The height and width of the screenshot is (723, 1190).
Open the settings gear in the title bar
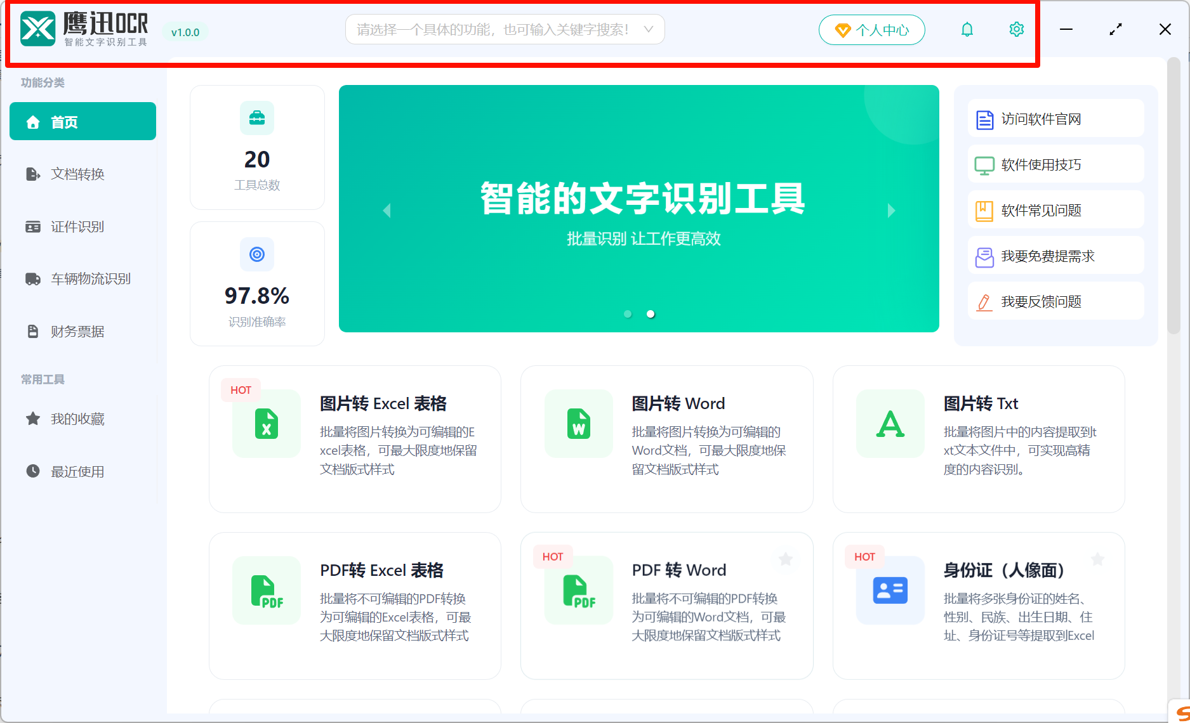pyautogui.click(x=1016, y=29)
